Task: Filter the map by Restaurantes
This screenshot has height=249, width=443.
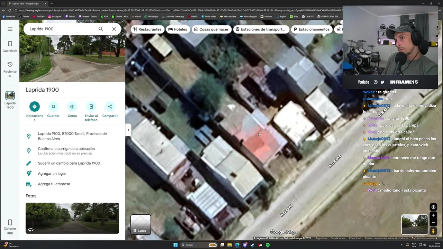Action: [x=147, y=29]
